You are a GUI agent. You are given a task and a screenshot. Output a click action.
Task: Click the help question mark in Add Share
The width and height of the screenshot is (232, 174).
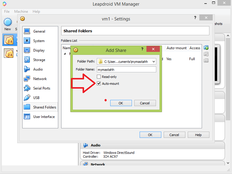click(x=142, y=49)
